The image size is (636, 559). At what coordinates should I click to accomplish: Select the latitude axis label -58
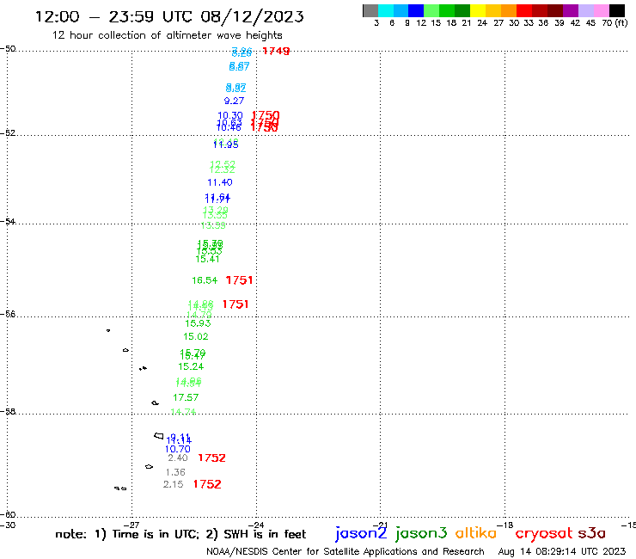pos(8,412)
